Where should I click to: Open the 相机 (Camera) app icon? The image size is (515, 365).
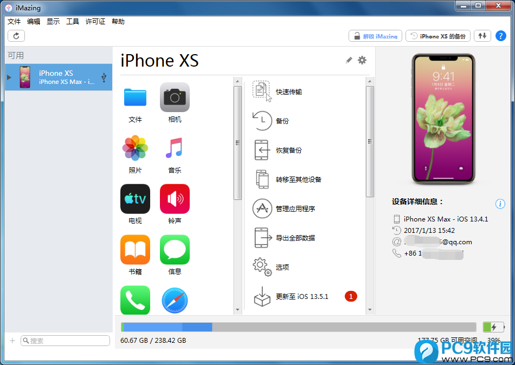coord(175,97)
